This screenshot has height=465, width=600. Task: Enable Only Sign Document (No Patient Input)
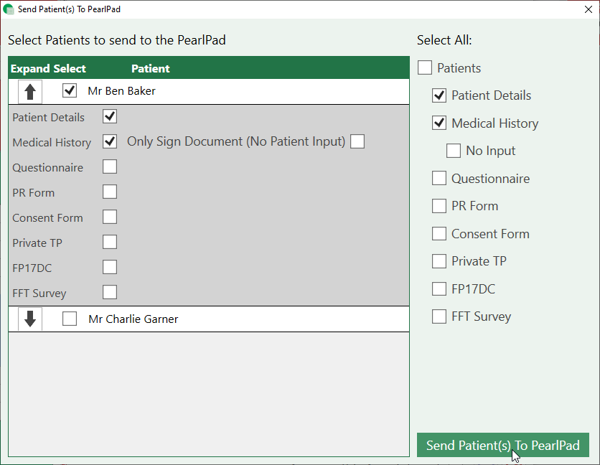tap(357, 141)
